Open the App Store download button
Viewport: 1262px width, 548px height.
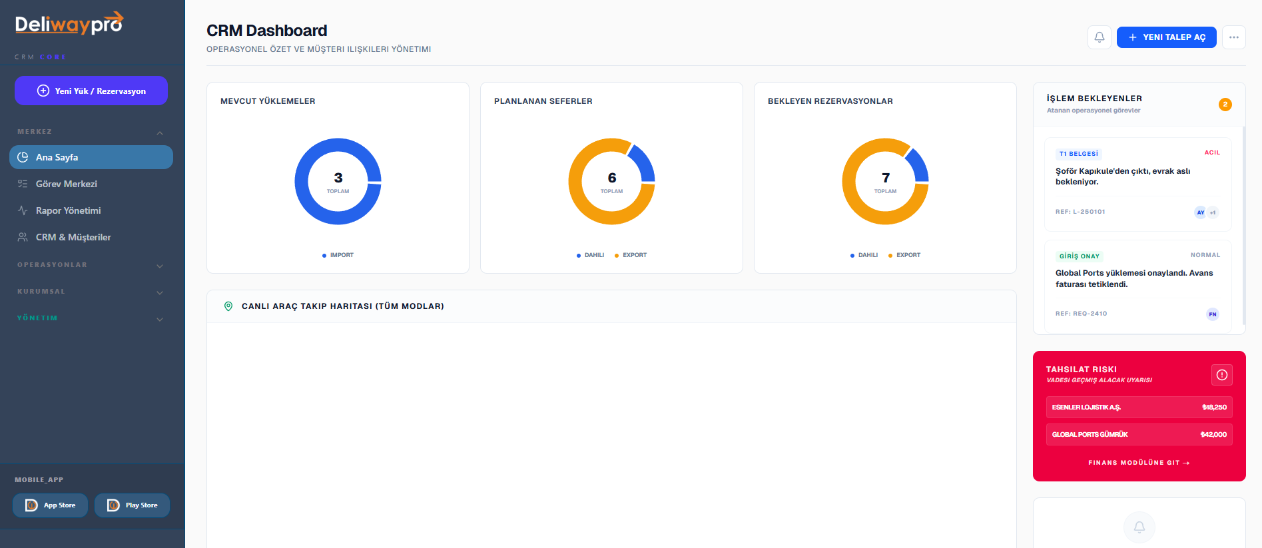[50, 505]
